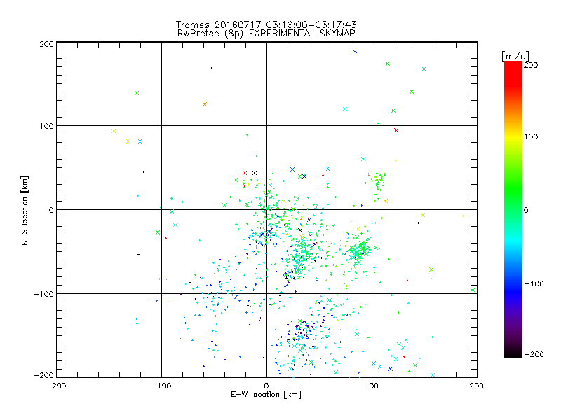Screen dimensions: 561x420
Task: Click the colorbar tick label '-200'
Action: (x=534, y=354)
